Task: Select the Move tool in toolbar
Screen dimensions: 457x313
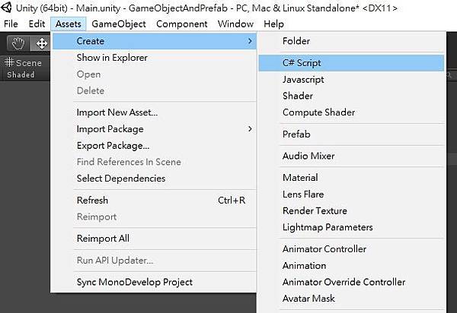Action: (x=40, y=43)
